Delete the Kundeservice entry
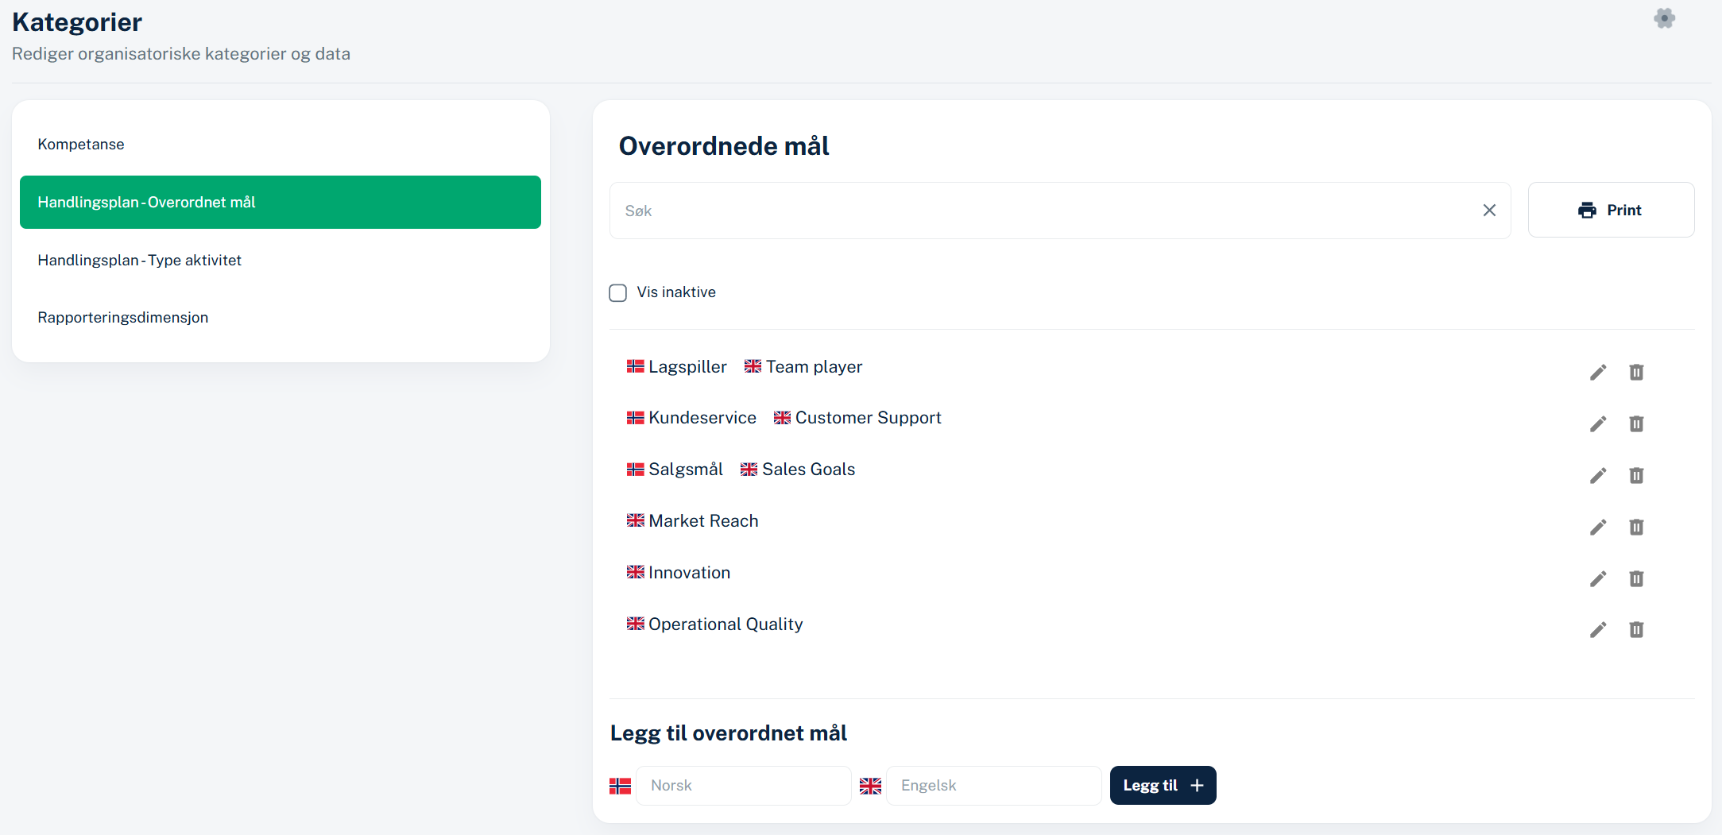The height and width of the screenshot is (835, 1722). tap(1635, 424)
